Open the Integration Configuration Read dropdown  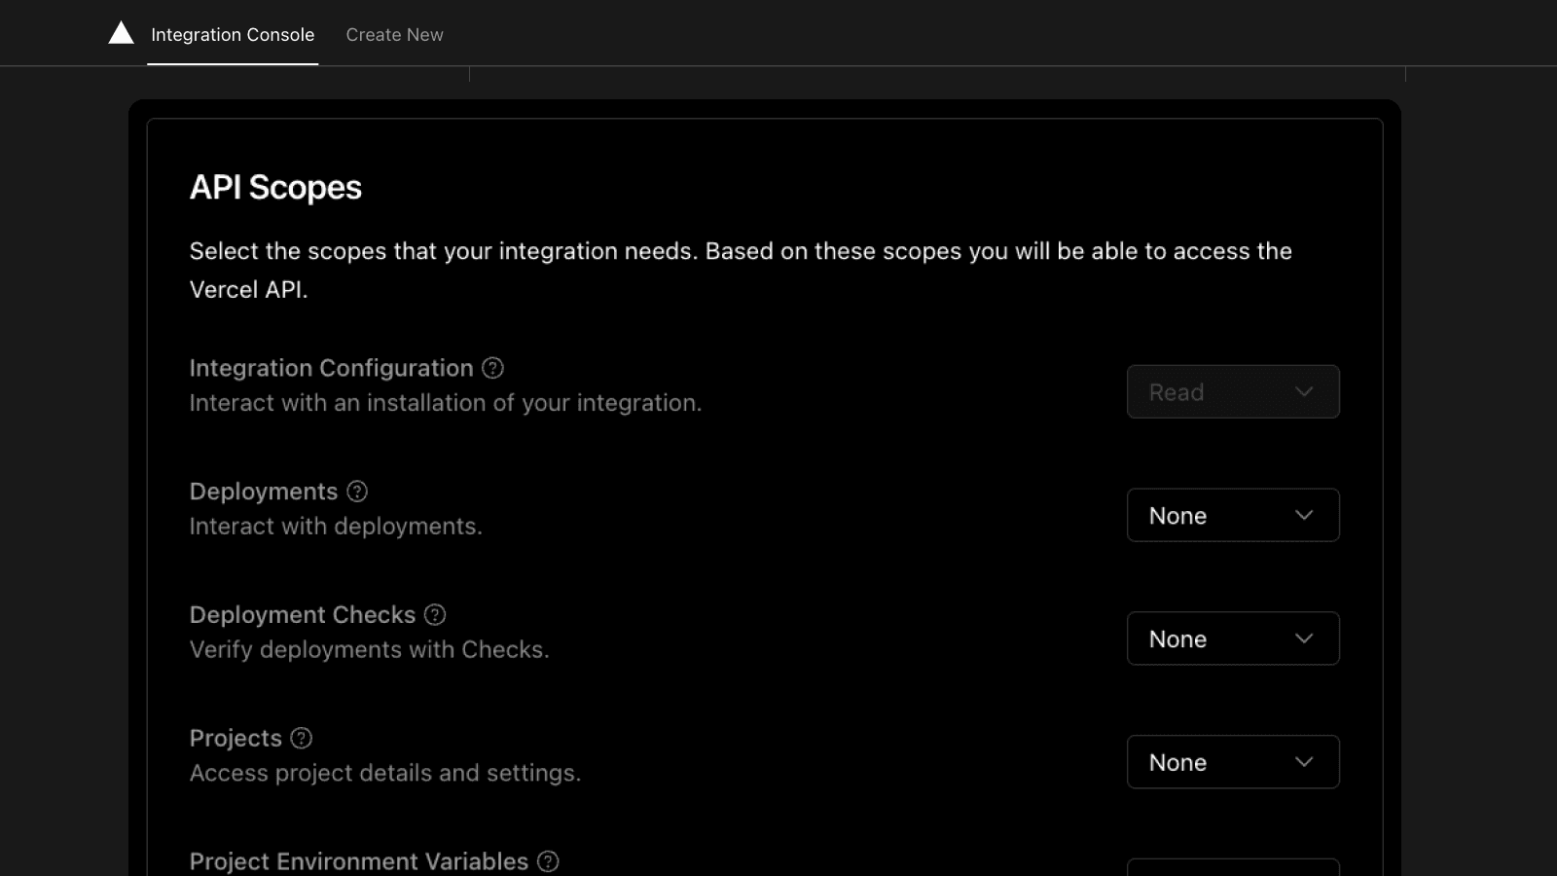(x=1232, y=392)
